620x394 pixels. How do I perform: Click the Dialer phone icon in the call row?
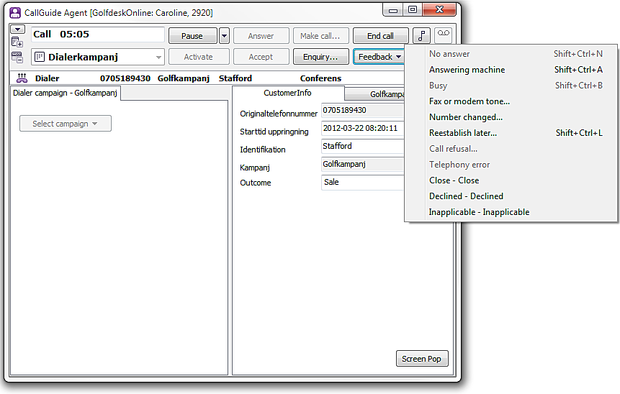22,78
